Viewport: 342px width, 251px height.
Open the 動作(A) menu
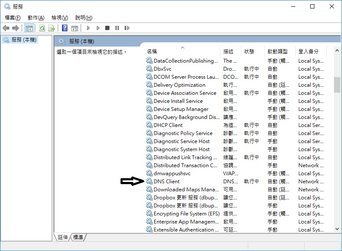point(36,18)
